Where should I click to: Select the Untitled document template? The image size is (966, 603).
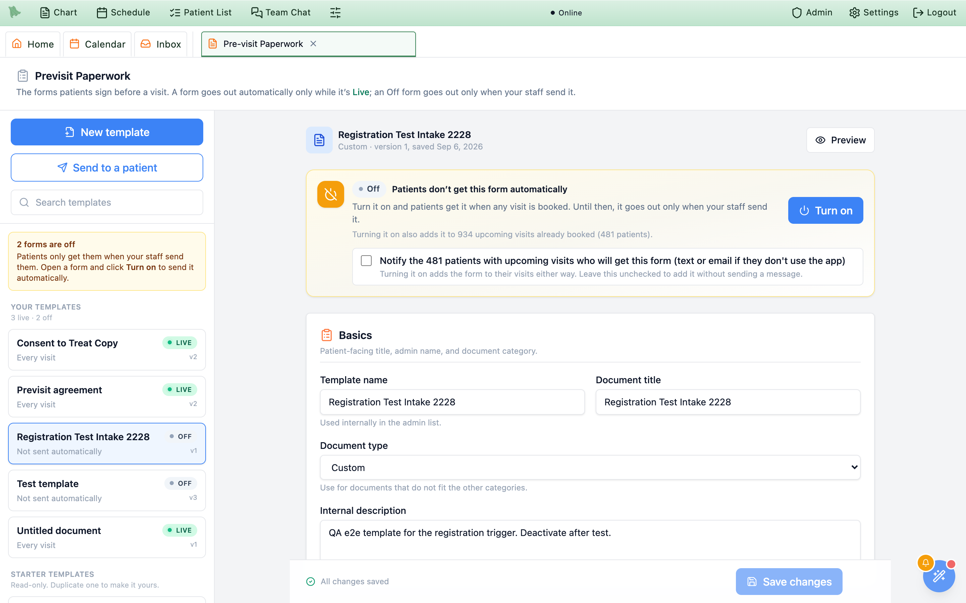coord(107,537)
